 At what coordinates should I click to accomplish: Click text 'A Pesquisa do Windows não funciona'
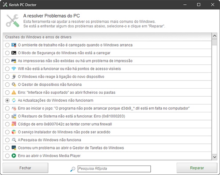(x=49, y=140)
